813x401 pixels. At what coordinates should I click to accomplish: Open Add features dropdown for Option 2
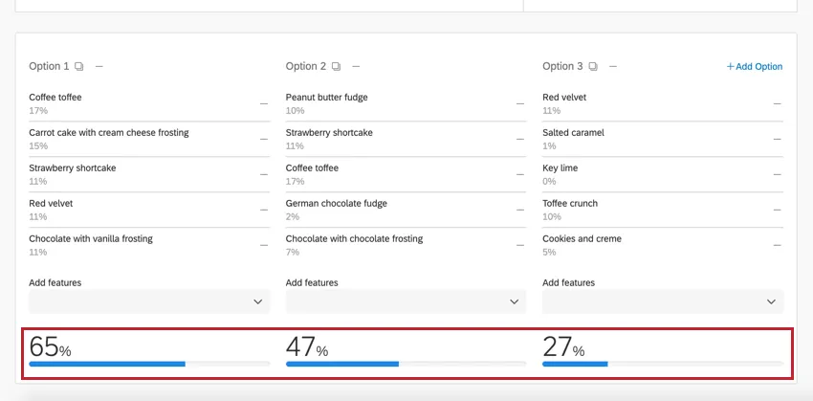tap(406, 301)
